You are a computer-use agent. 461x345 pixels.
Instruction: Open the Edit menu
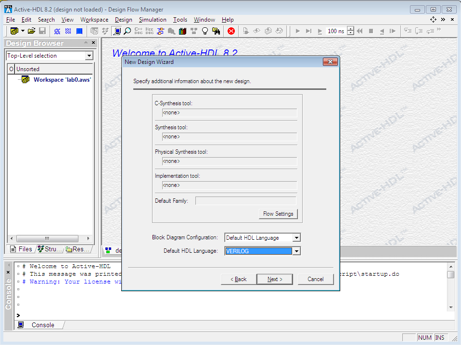26,20
